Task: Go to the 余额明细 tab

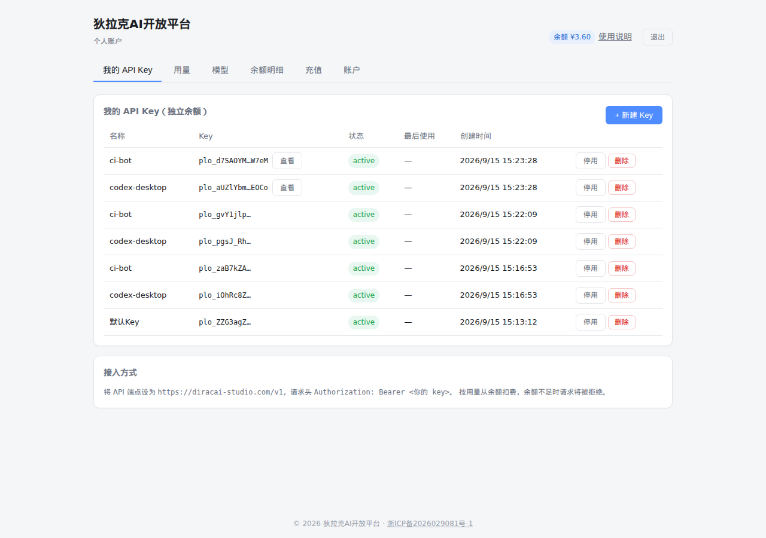Action: coord(267,70)
